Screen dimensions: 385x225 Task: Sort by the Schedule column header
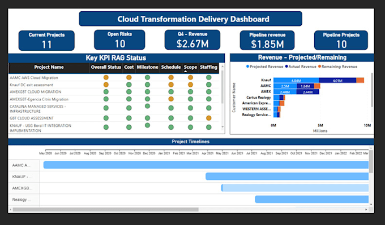coord(171,67)
